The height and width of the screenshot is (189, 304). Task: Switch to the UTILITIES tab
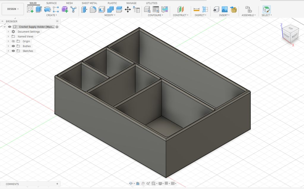(152, 3)
